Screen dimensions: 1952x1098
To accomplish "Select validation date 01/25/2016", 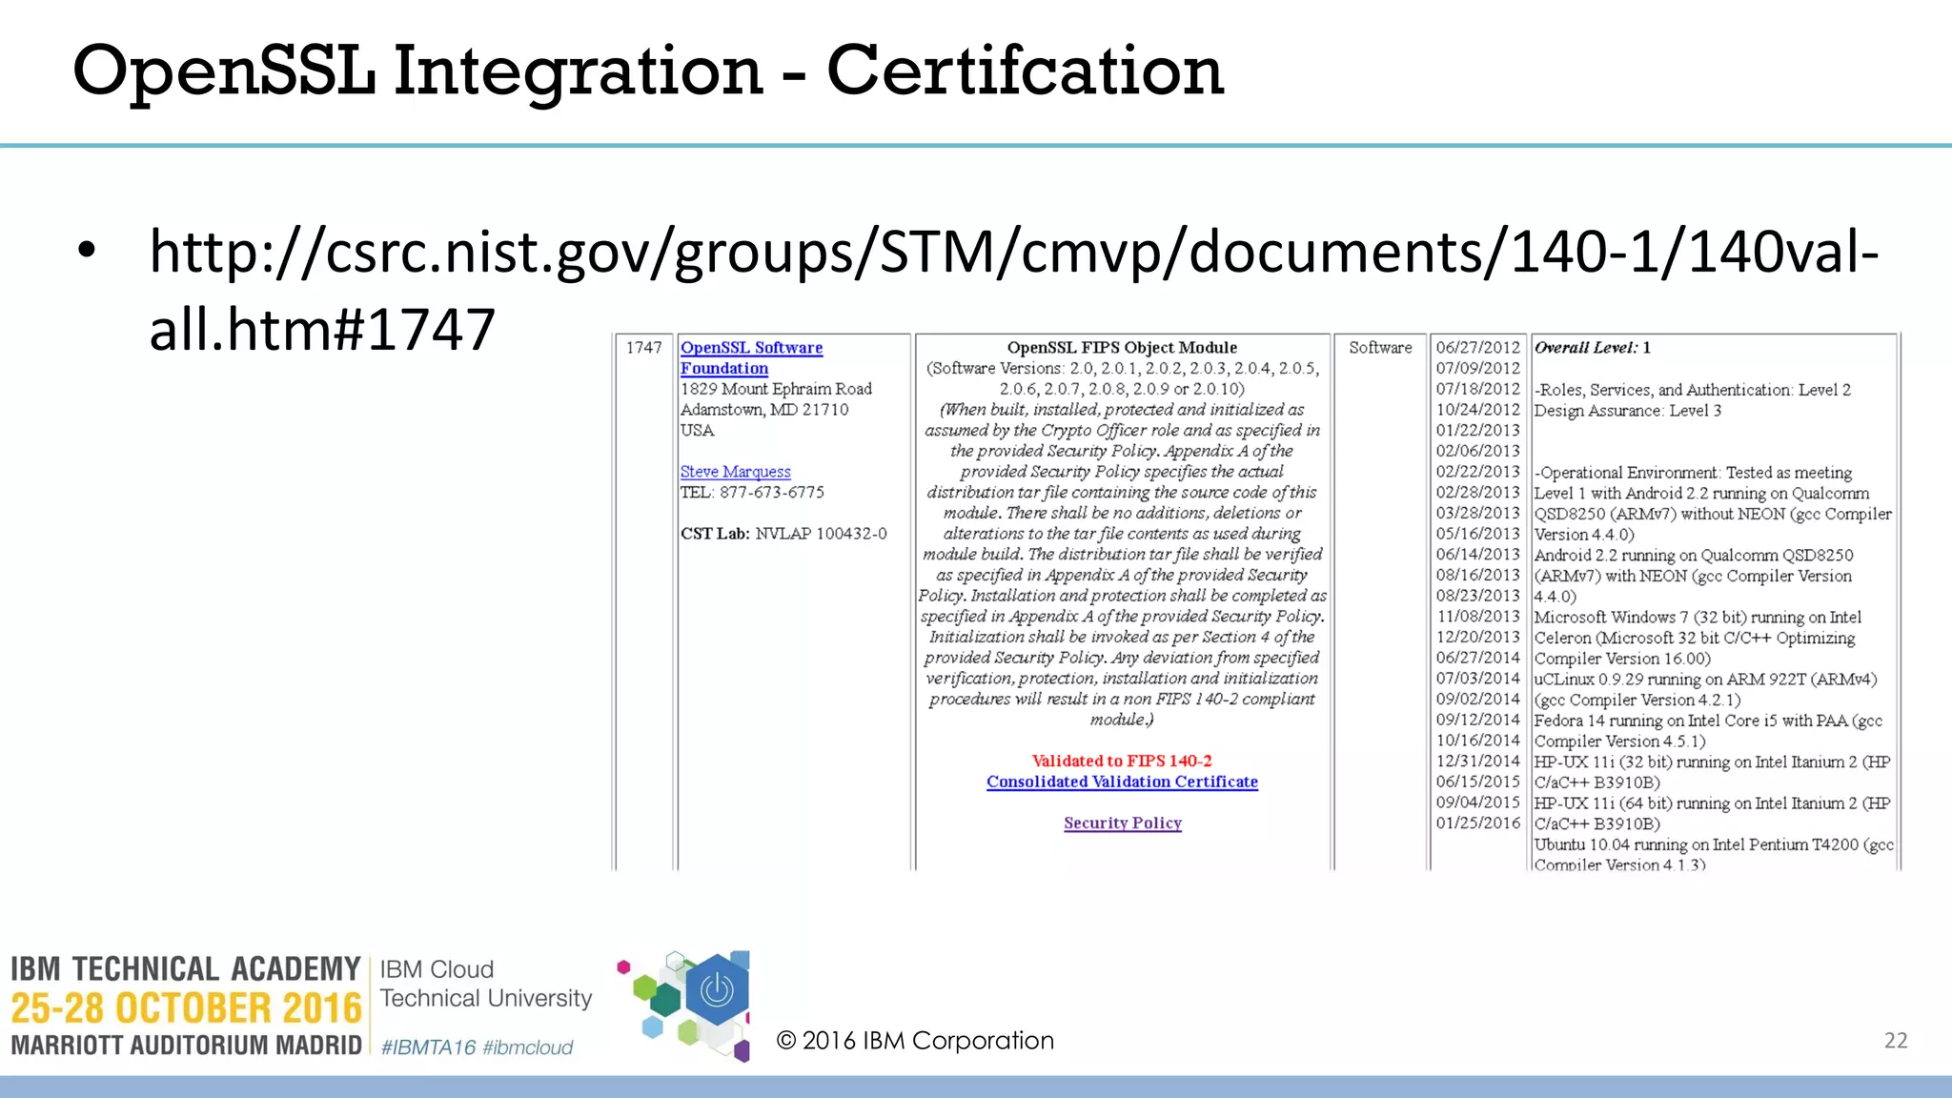I will [x=1477, y=823].
